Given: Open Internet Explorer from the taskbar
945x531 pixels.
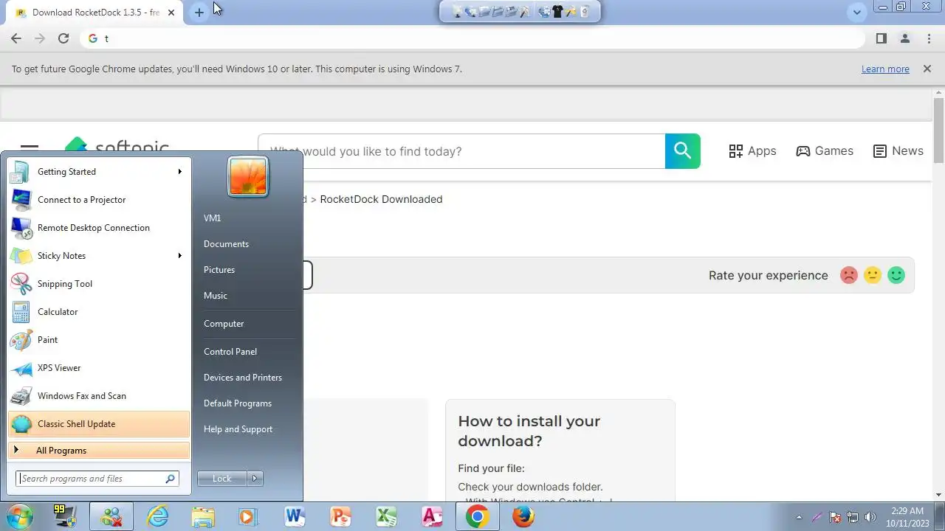Looking at the screenshot, I should (x=158, y=516).
